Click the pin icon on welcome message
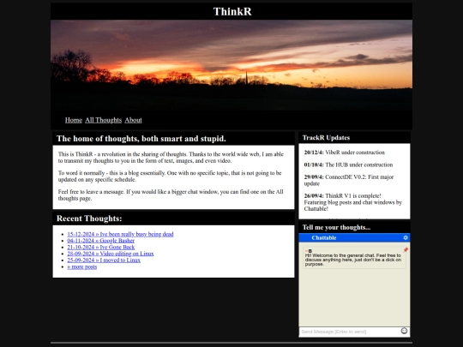 click(406, 250)
